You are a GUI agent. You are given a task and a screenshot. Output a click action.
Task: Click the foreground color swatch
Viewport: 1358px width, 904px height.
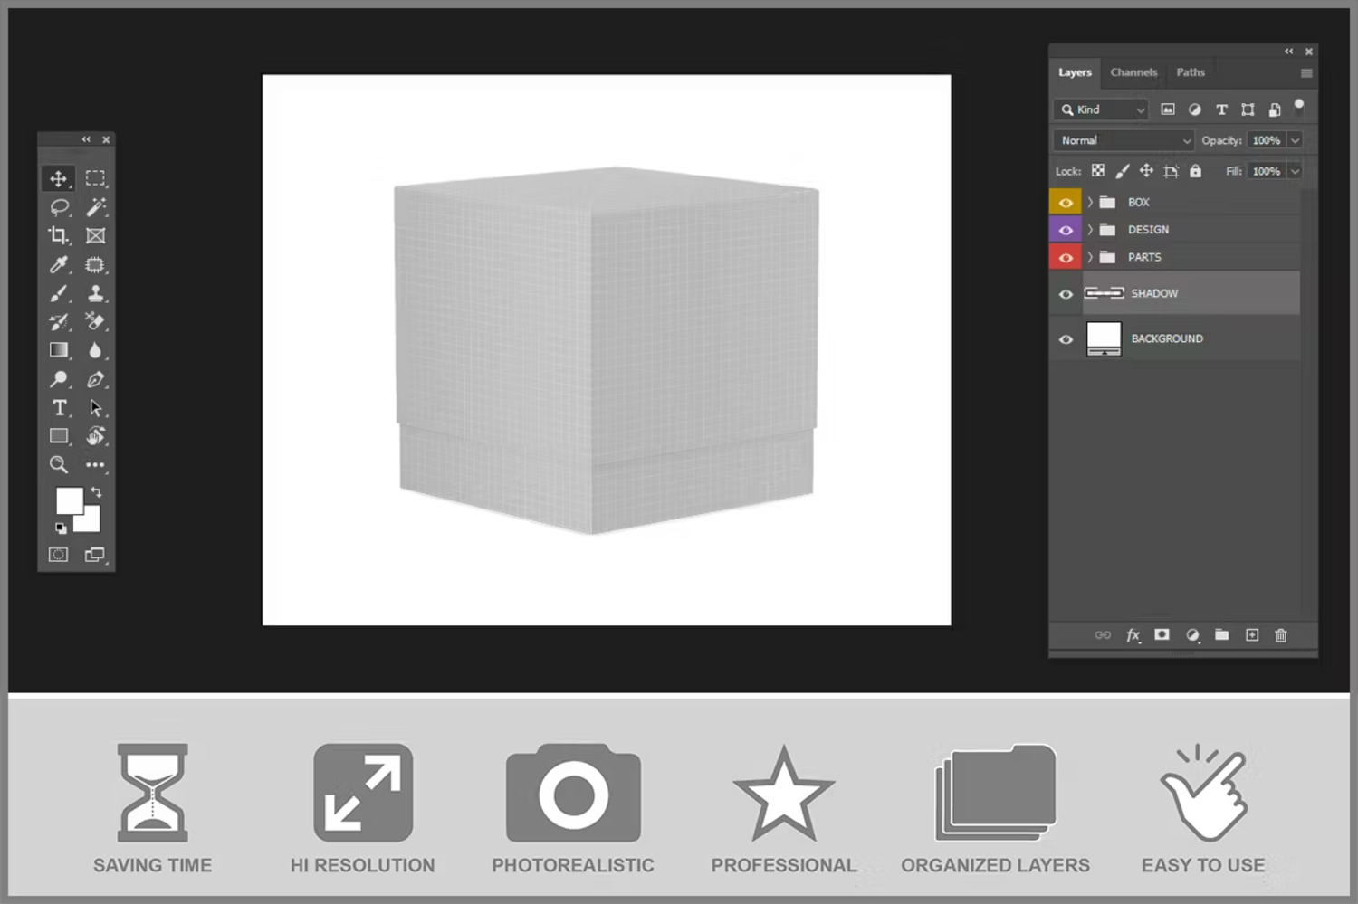[69, 500]
